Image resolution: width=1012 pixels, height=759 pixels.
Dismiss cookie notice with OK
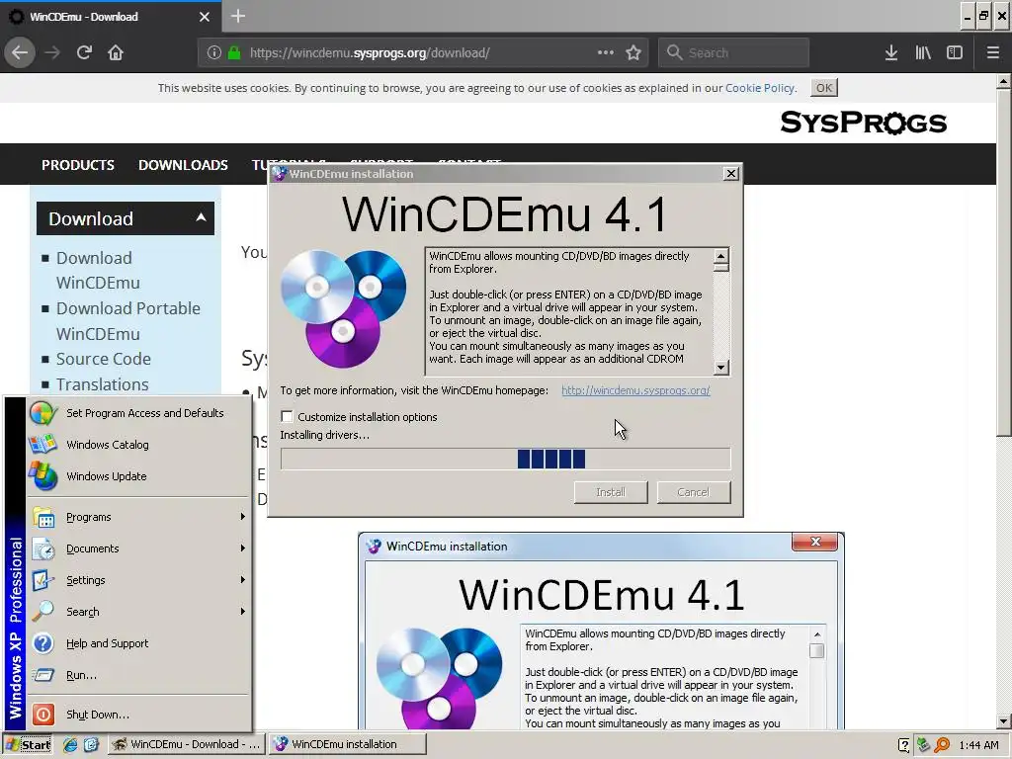click(824, 88)
